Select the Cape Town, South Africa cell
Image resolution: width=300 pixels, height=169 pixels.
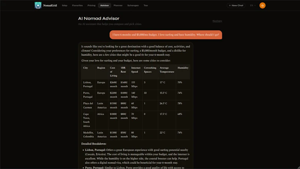point(88,120)
